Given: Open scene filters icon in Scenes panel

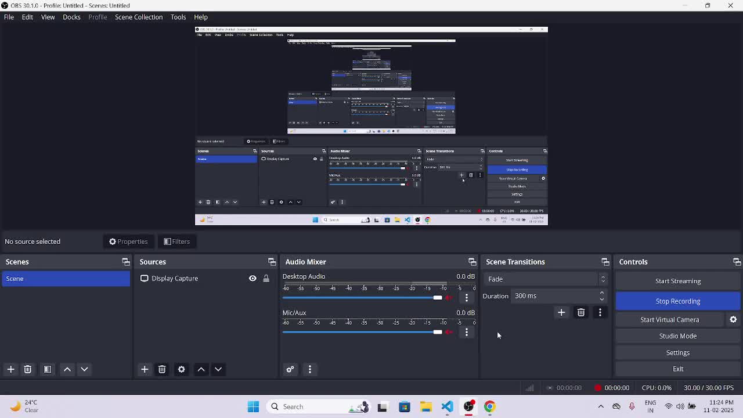Looking at the screenshot, I should [48, 369].
